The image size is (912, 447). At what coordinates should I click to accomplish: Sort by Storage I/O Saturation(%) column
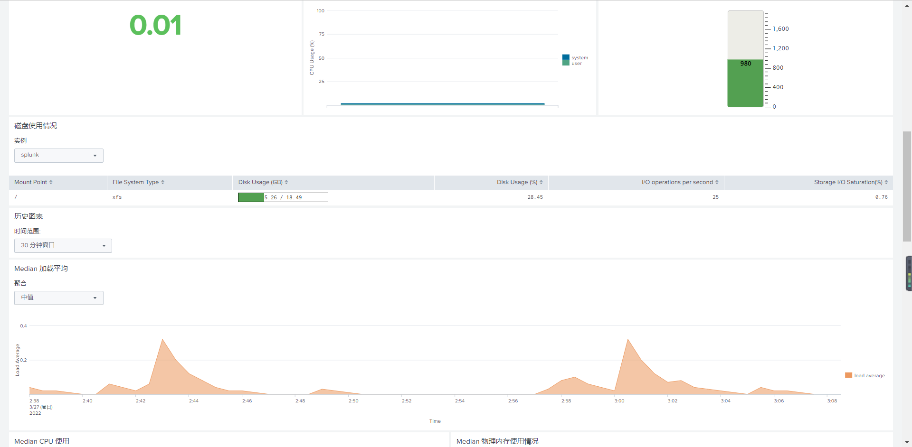[851, 182]
